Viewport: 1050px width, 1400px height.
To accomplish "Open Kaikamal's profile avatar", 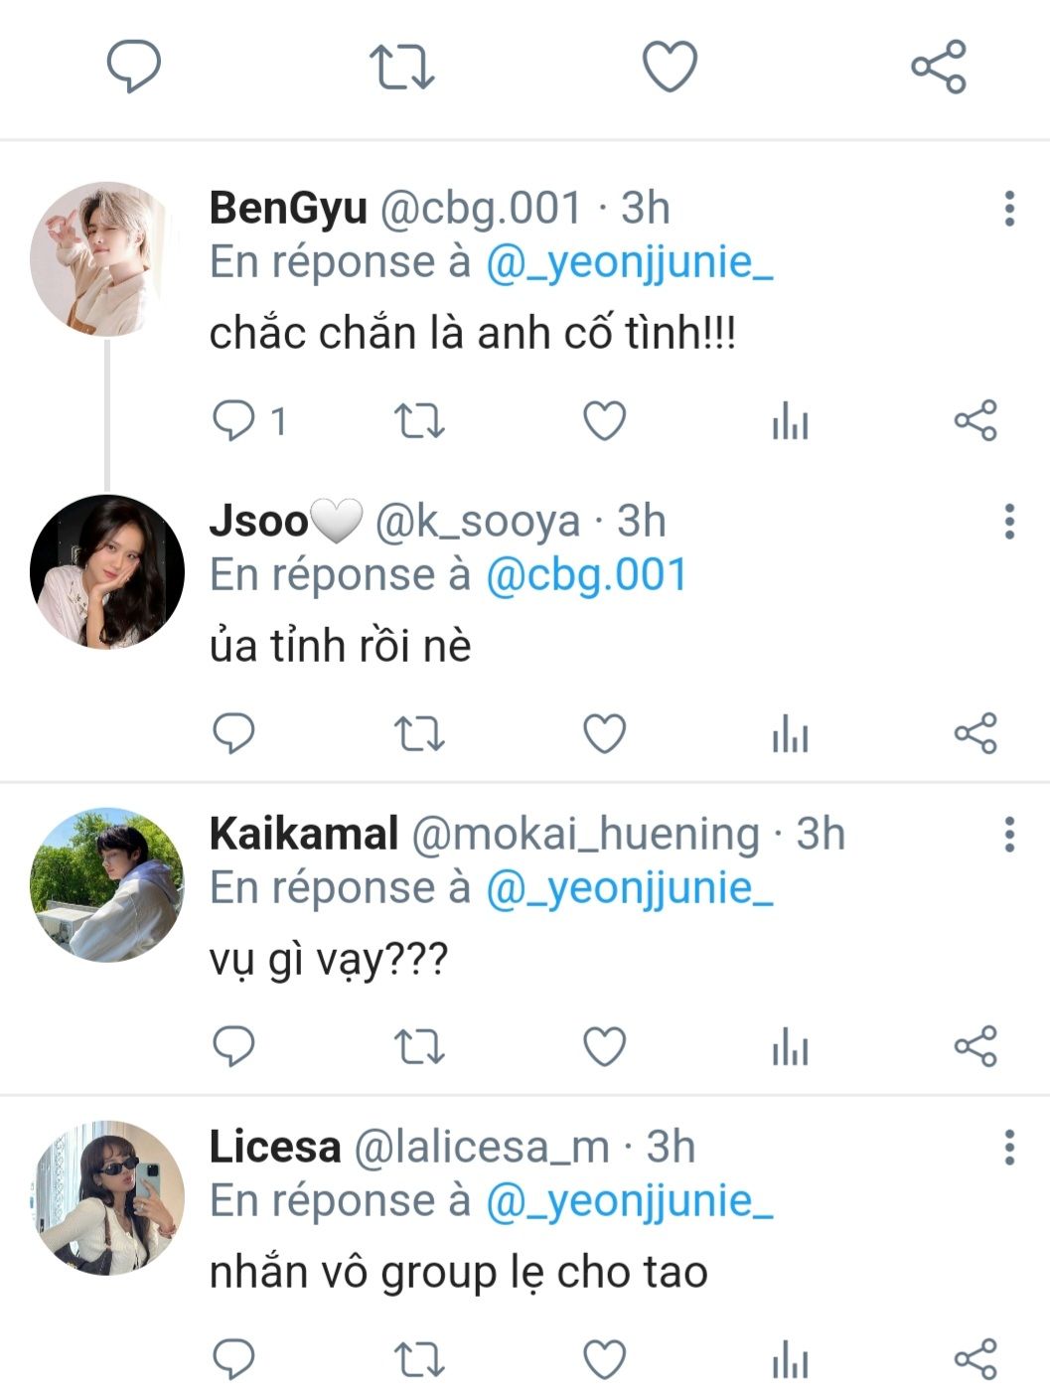I will [107, 885].
